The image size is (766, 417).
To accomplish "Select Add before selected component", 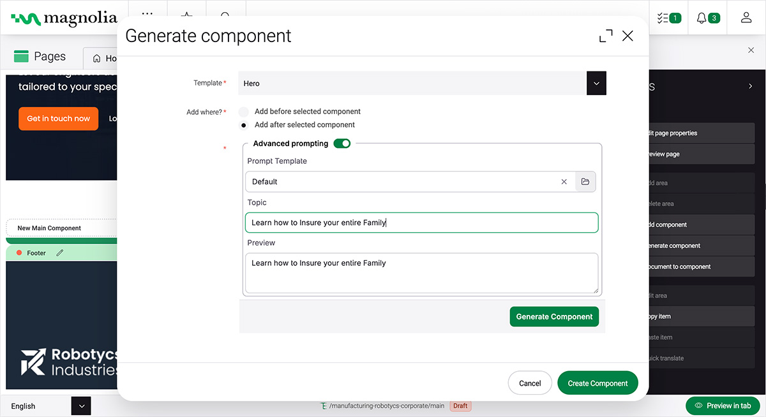I will 244,112.
